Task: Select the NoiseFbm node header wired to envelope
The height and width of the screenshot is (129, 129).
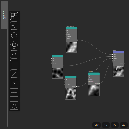Action: pyautogui.click(x=71, y=77)
